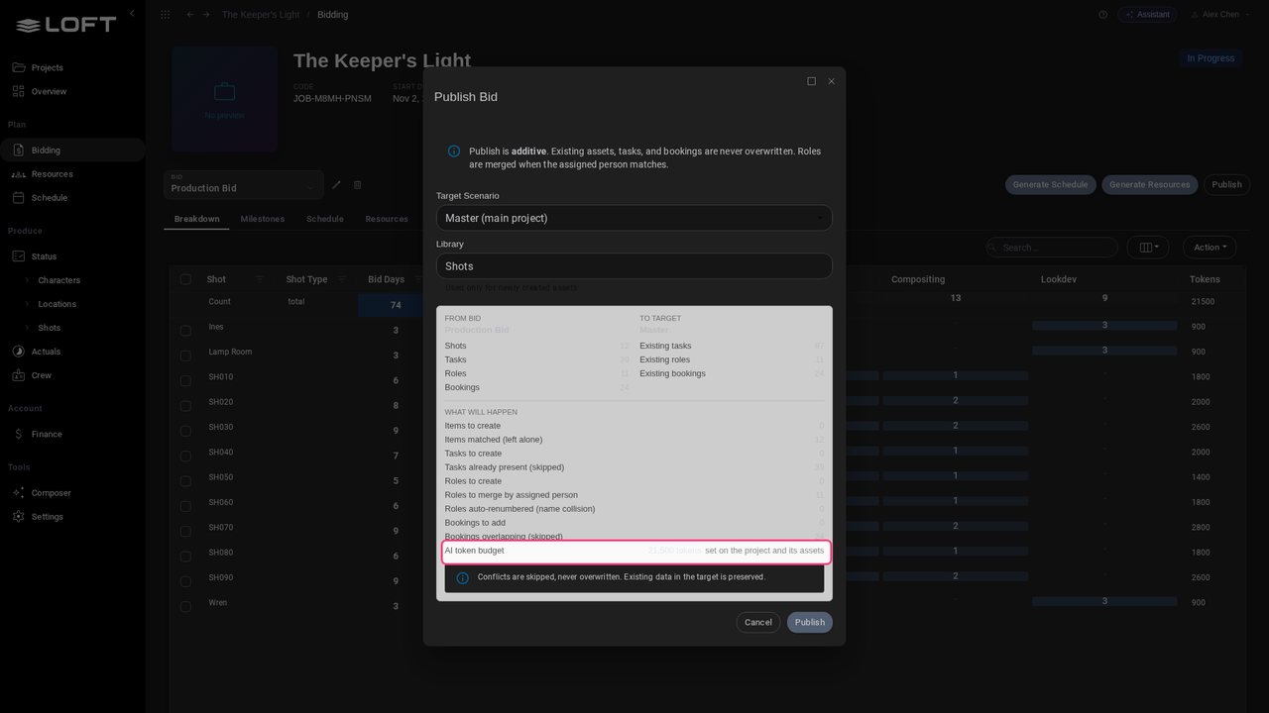Go forward with the right arrow icon
This screenshot has width=1269, height=713.
(206, 15)
